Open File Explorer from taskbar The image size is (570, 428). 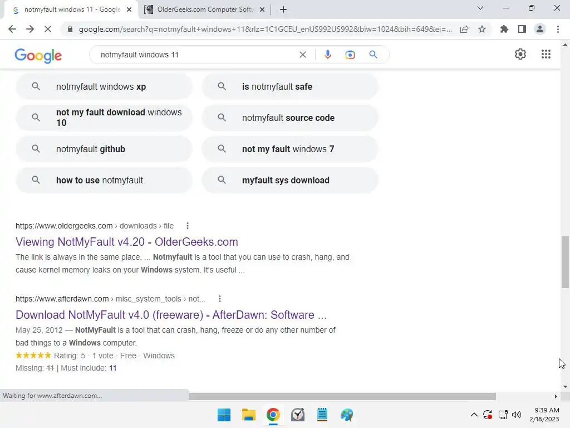(x=249, y=415)
